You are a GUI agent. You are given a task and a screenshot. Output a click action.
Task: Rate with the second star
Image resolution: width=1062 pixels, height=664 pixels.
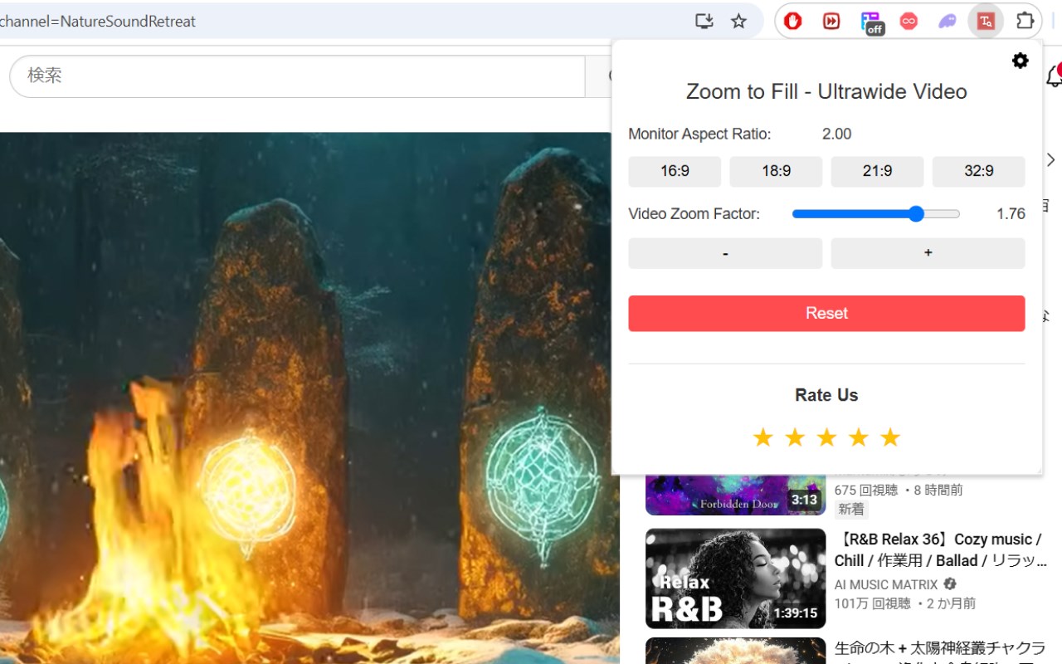tap(795, 437)
